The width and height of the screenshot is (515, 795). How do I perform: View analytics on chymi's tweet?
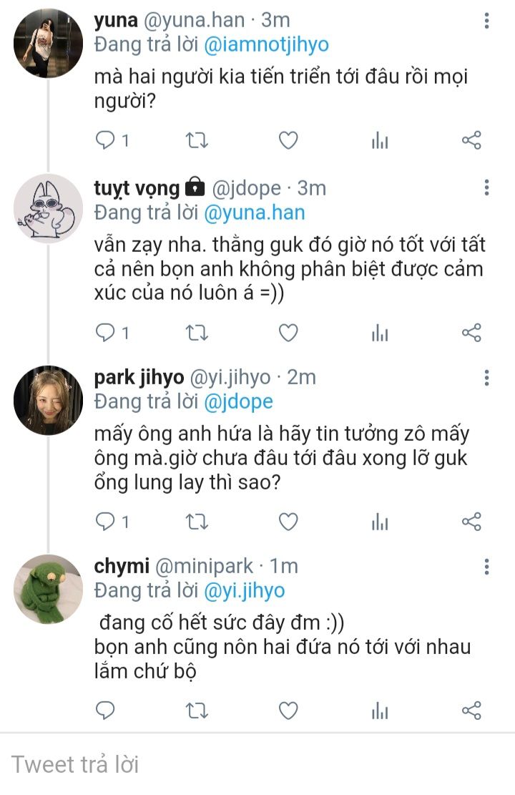pos(380,711)
